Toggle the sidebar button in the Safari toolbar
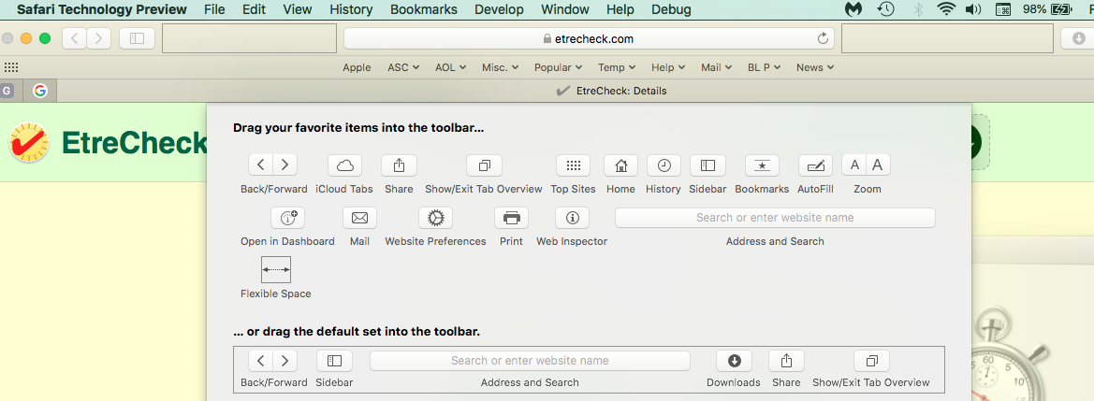 [137, 38]
